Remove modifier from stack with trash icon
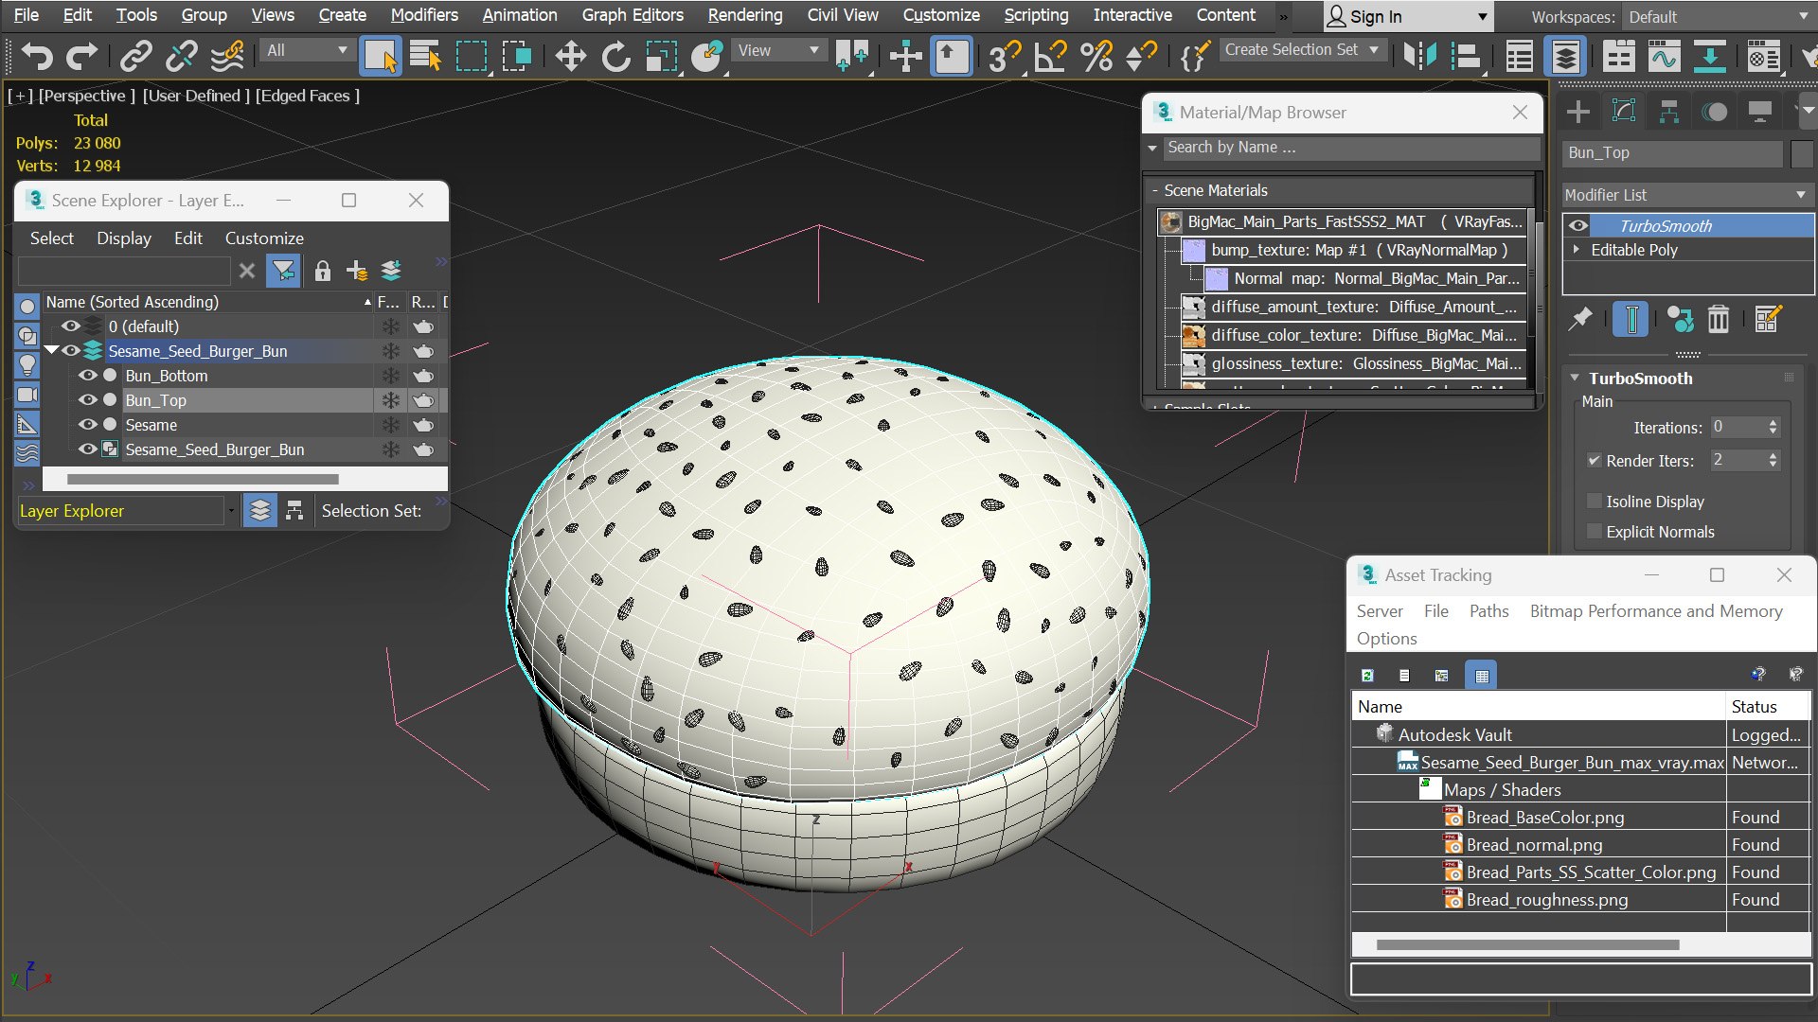The height and width of the screenshot is (1022, 1818). 1719,319
